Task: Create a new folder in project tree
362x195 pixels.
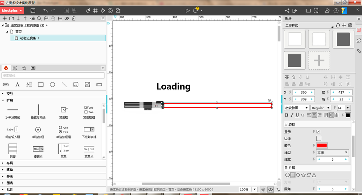Action: 12,18
